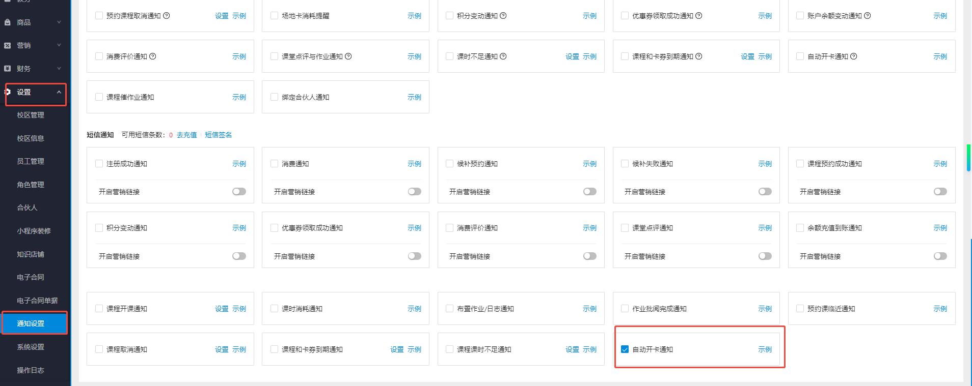
Task: Click 示例 link for 布置作业/日志通知
Action: point(589,309)
